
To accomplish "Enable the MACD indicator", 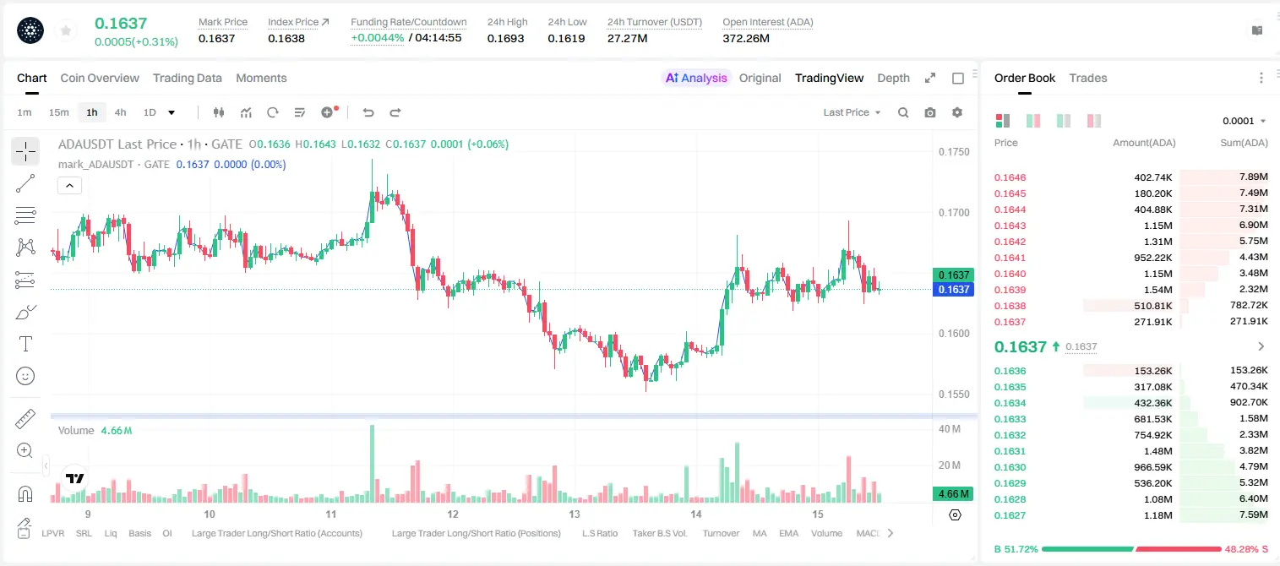I will pos(868,533).
